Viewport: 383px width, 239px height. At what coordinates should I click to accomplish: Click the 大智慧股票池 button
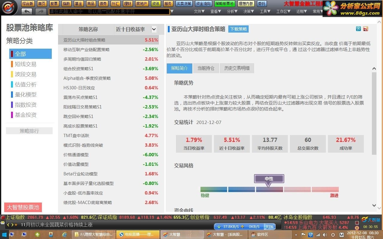[23, 207]
